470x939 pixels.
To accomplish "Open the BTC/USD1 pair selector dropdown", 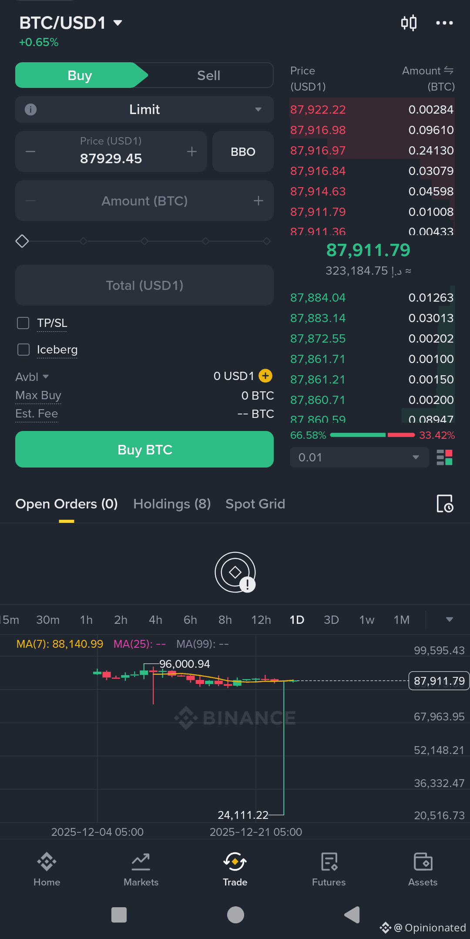I will coord(70,23).
